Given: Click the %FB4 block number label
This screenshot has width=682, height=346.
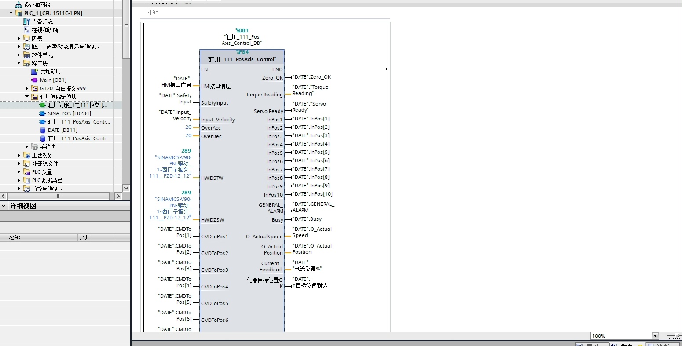Looking at the screenshot, I should (x=242, y=52).
